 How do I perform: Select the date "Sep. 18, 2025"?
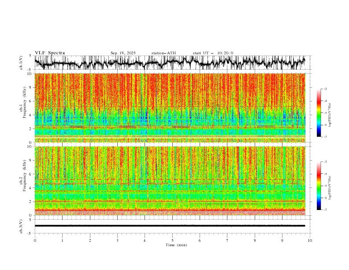click(123, 53)
